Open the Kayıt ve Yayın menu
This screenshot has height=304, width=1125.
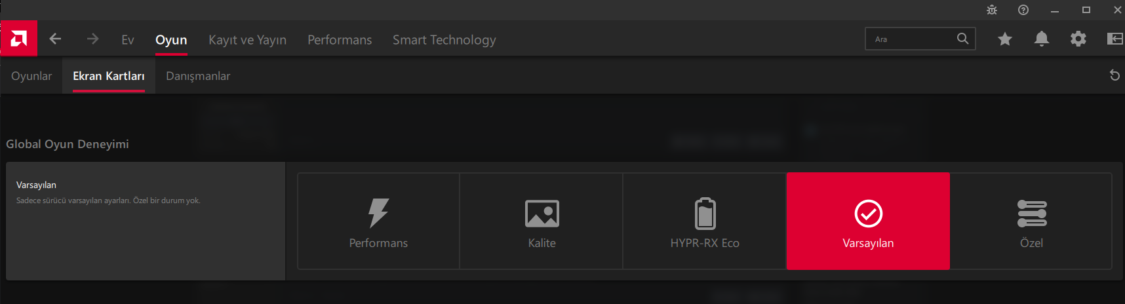[x=247, y=40]
